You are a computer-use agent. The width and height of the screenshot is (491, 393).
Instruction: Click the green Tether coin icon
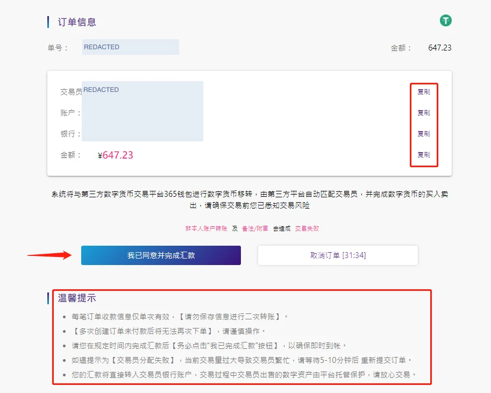pos(446,20)
